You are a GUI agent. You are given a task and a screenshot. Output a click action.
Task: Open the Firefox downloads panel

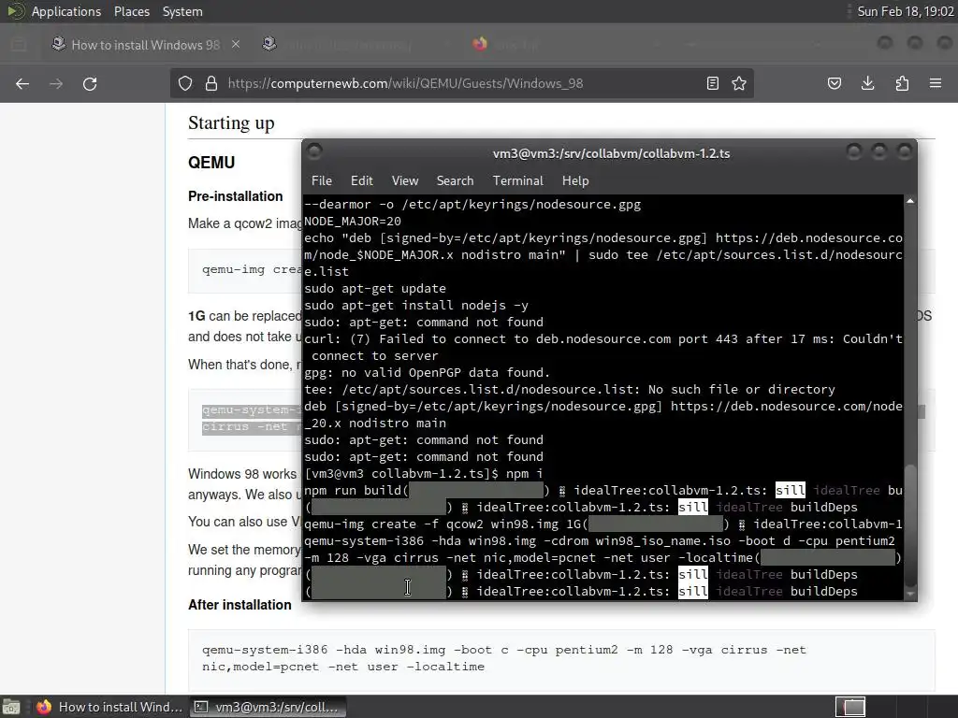coord(867,83)
